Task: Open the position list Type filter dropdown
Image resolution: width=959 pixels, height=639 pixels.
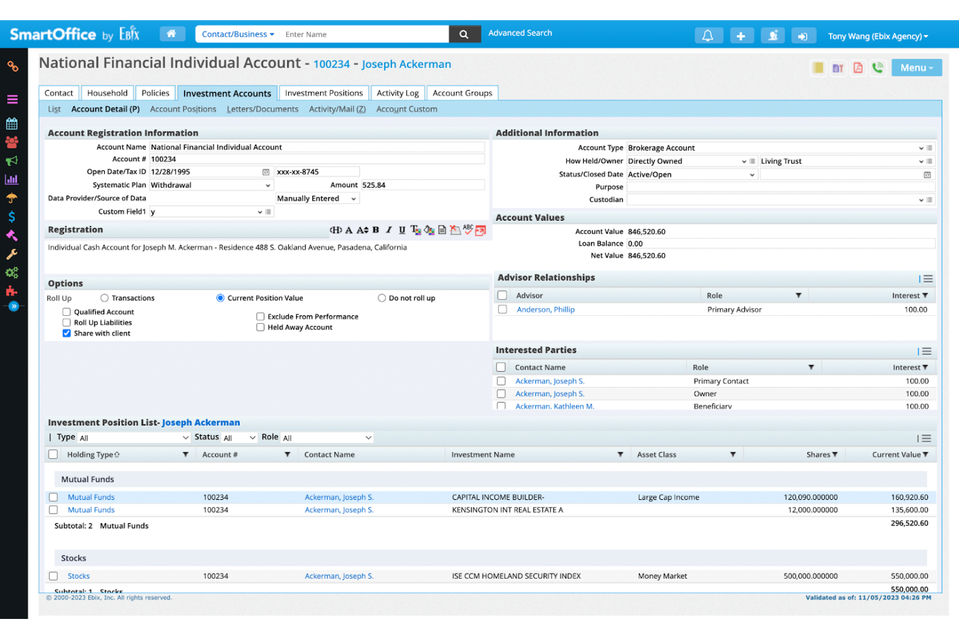Action: tap(133, 438)
